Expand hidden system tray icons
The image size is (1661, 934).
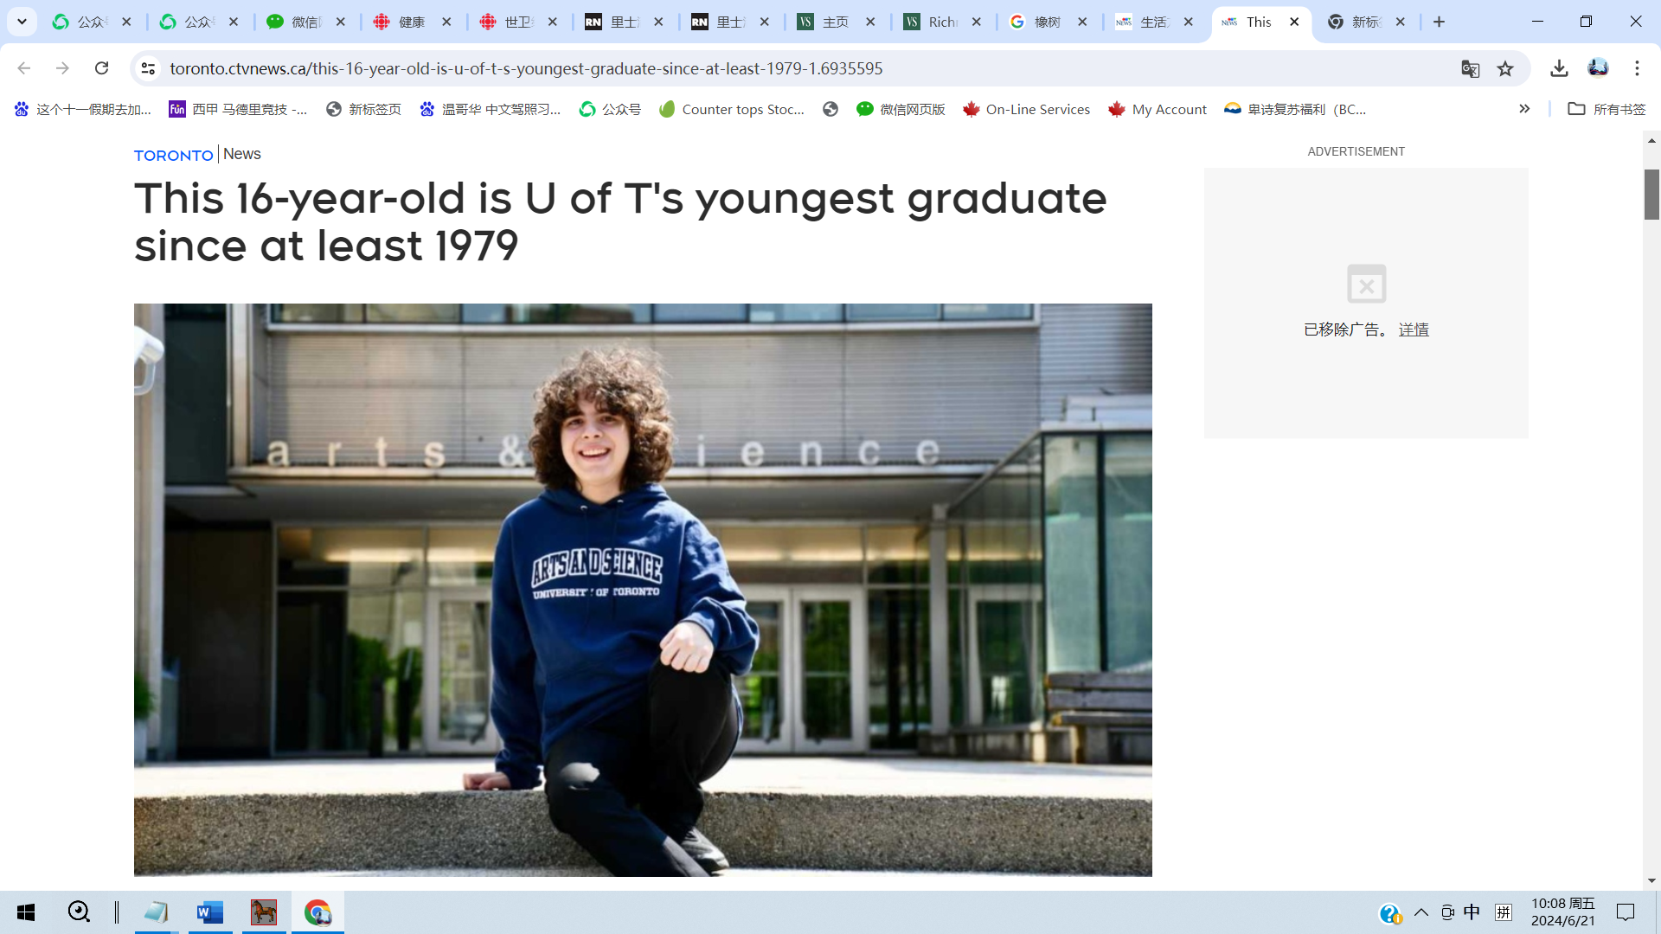(x=1421, y=912)
